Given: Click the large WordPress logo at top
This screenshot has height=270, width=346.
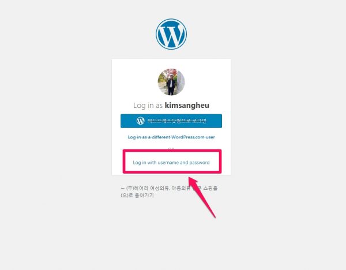Looking at the screenshot, I should [171, 34].
